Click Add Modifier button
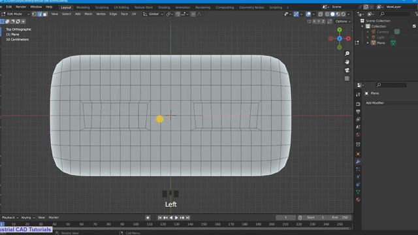 point(391,103)
